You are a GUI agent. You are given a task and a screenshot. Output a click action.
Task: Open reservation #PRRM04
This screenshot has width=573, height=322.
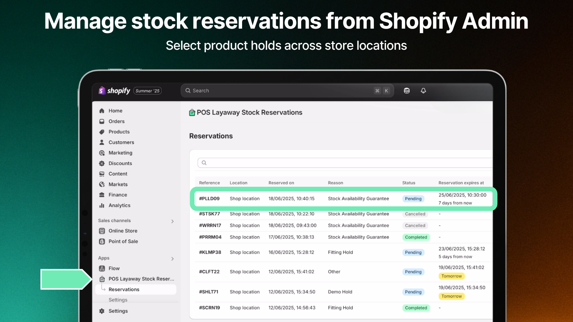(x=210, y=237)
